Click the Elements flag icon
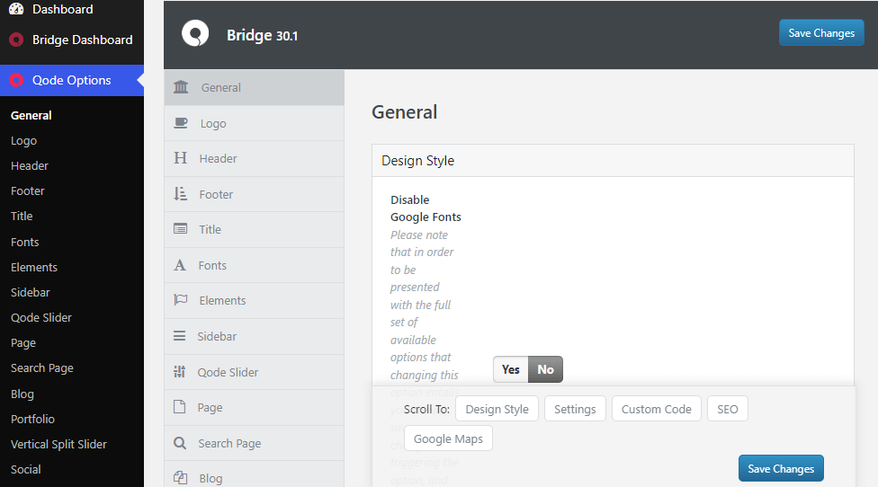Image resolution: width=878 pixels, height=487 pixels. [180, 300]
